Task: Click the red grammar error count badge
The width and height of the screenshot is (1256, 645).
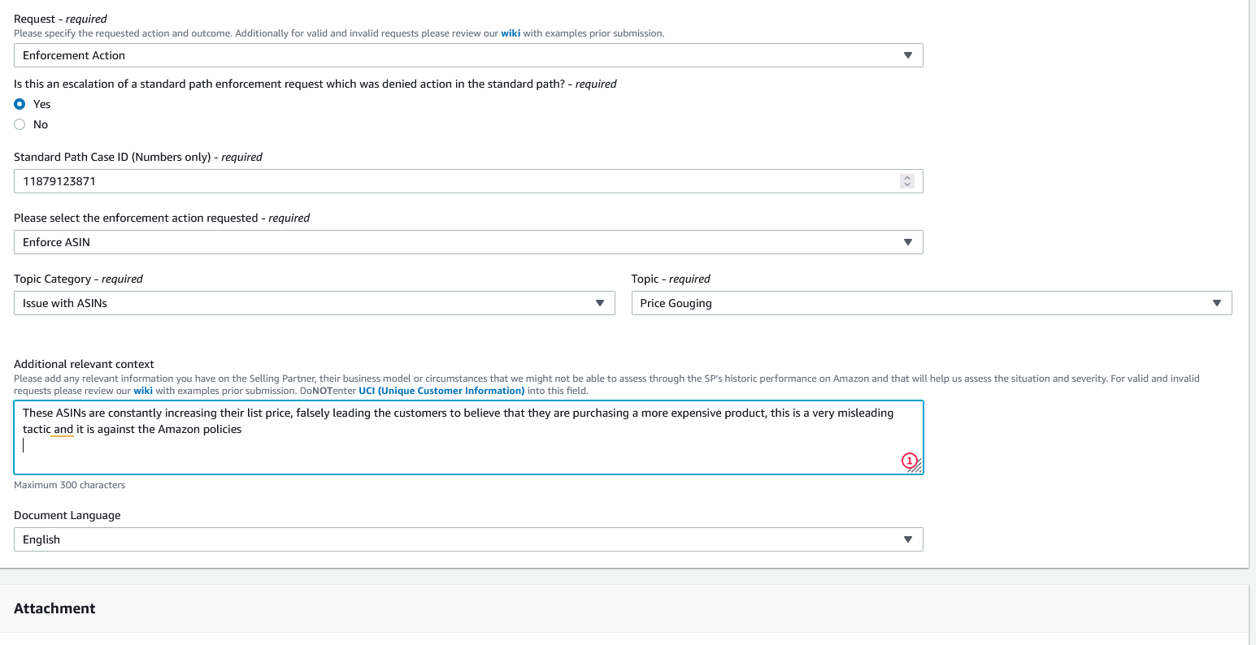Action: point(909,461)
